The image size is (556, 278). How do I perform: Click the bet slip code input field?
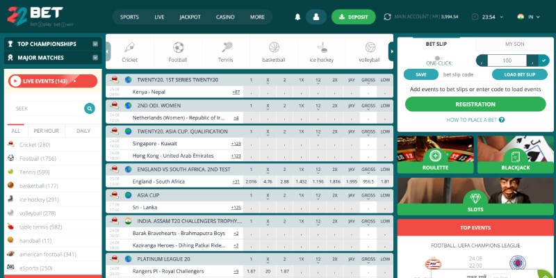(464, 74)
